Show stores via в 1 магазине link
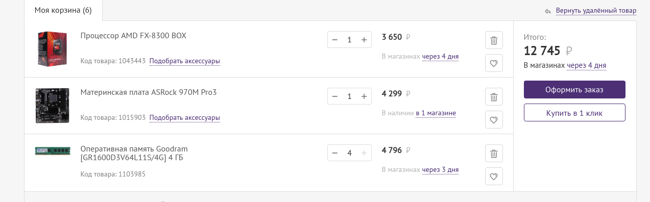Screen dimensions: 650x202 (x=436, y=113)
